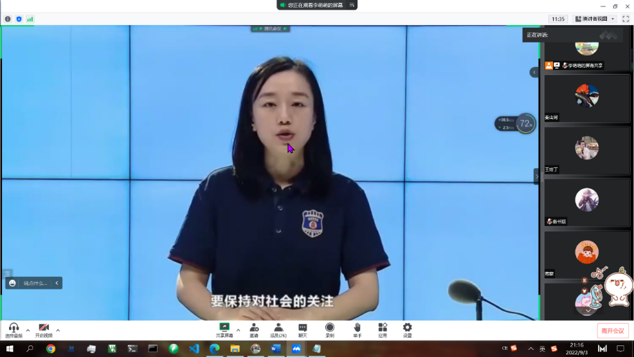The image size is (634, 357).
Task: Expand the audio options arrow beside 选择音频
Action: point(28,330)
